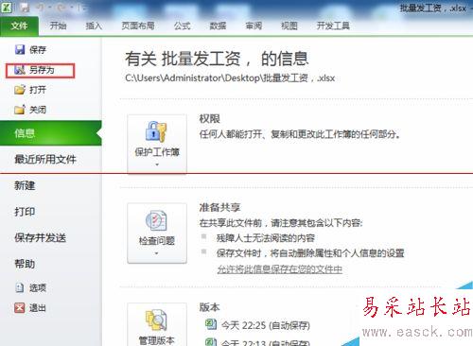This screenshot has height=346, width=473.
Task: Select 保存 in the file menu
Action: [38, 50]
